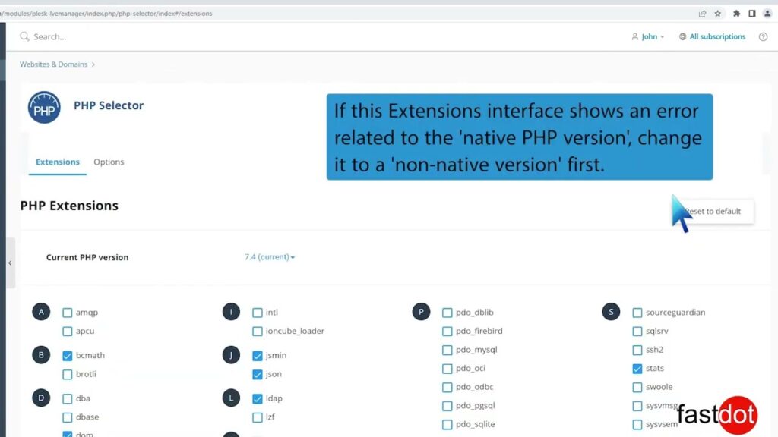Click the browser profile avatar icon
This screenshot has width=778, height=437.
point(767,13)
